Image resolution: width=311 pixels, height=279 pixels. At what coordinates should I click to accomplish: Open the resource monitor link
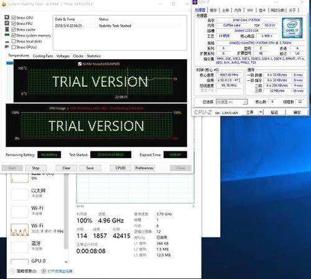pyautogui.click(x=60, y=271)
